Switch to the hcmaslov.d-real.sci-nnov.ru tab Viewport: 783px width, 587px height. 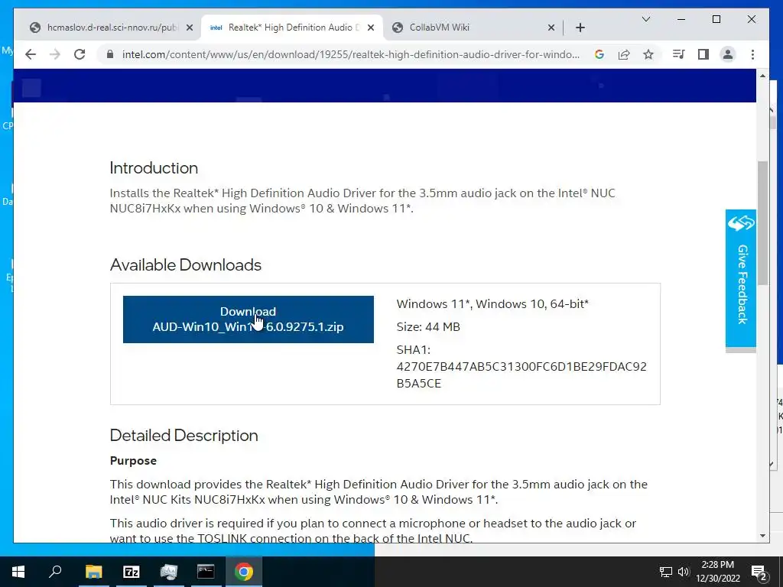click(110, 28)
